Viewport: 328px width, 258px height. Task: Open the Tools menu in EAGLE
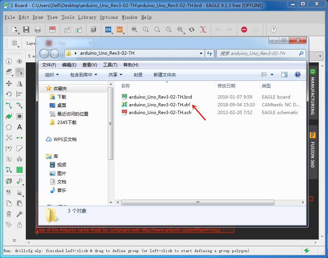click(x=68, y=17)
